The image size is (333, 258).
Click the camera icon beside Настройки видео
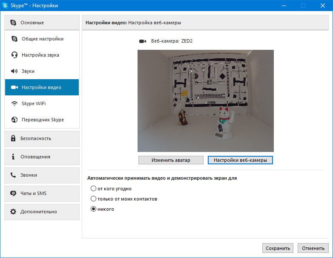tap(14, 87)
